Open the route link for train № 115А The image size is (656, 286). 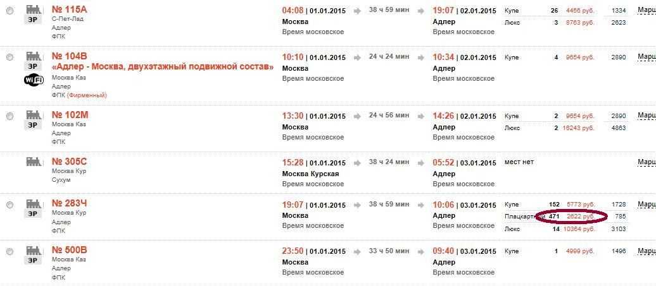647,10
